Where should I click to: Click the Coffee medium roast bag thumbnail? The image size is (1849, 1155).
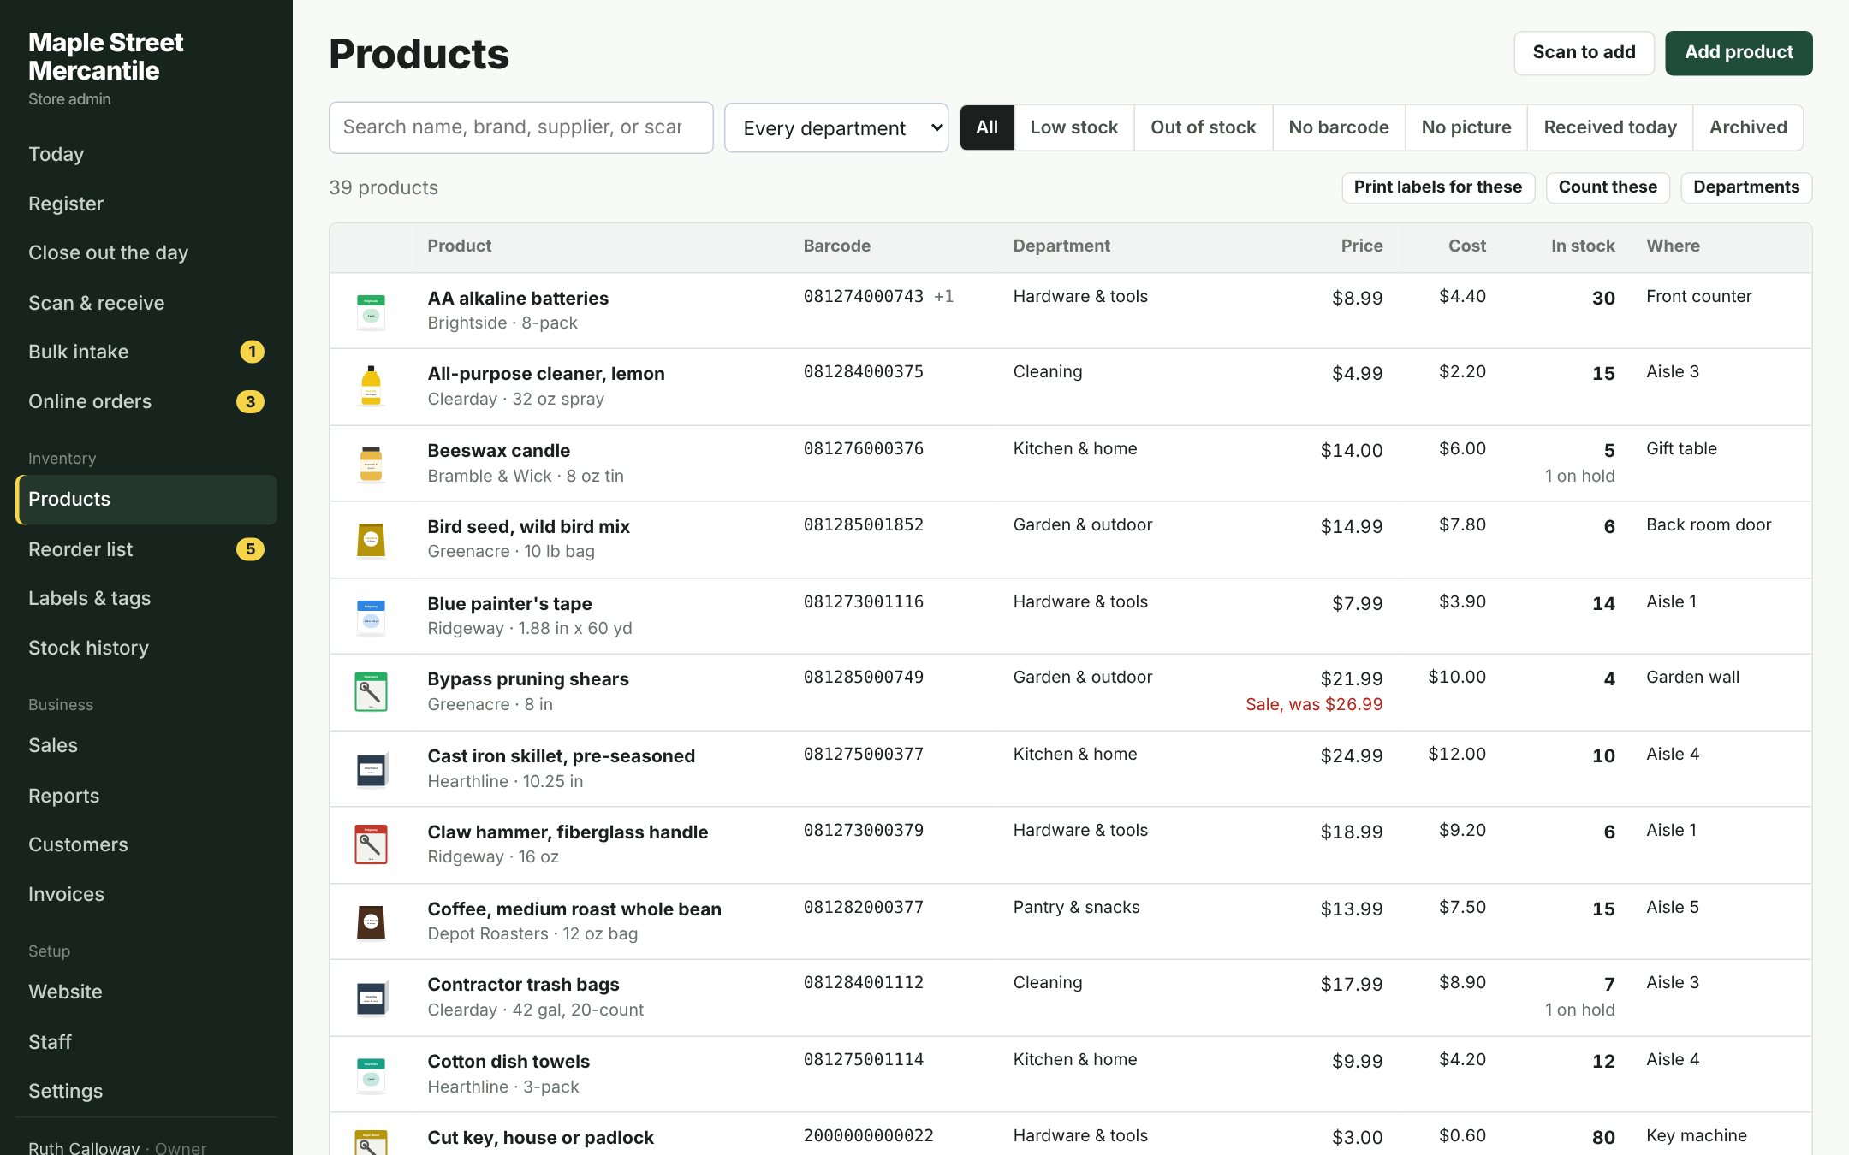tap(371, 921)
